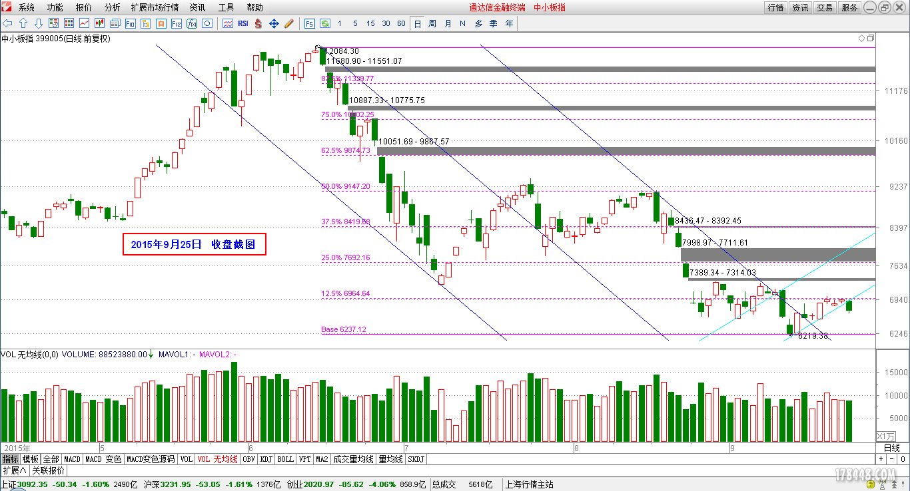Switch to 60-minute period

click(401, 23)
